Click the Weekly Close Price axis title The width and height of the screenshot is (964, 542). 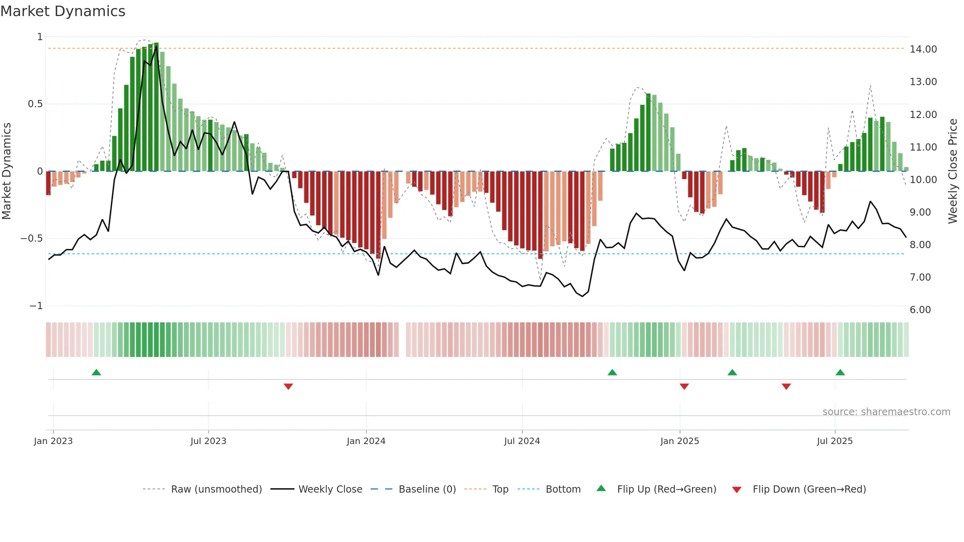coord(953,171)
